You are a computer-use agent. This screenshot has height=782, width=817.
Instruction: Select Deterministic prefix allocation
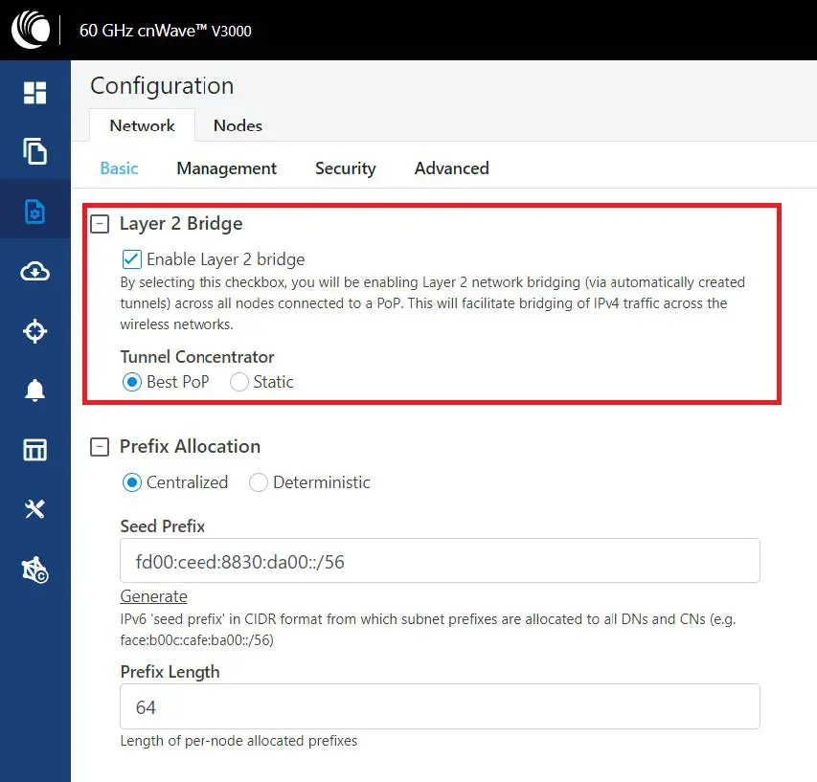(x=259, y=482)
